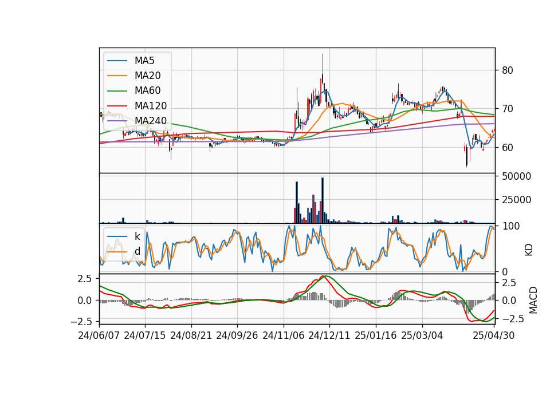Click the 25000 volume axis tick
Image resolution: width=550 pixels, height=395 pixels.
coord(517,200)
